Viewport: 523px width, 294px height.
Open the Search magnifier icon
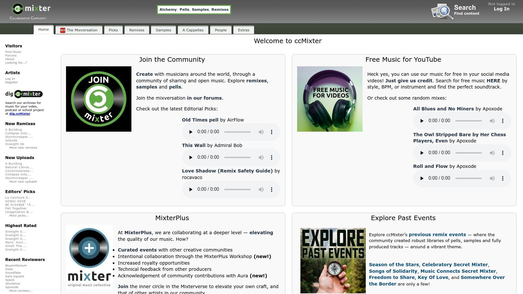[x=442, y=12]
